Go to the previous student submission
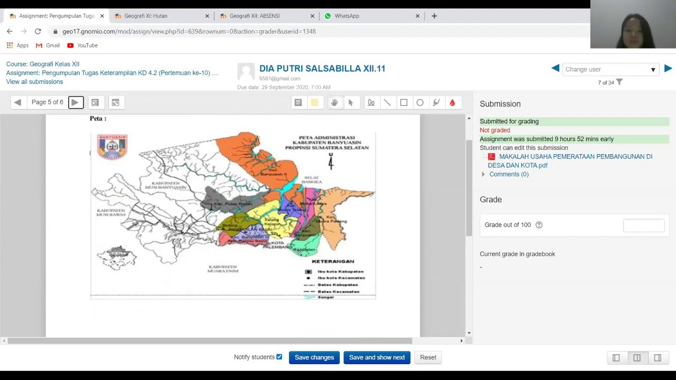 tap(555, 68)
